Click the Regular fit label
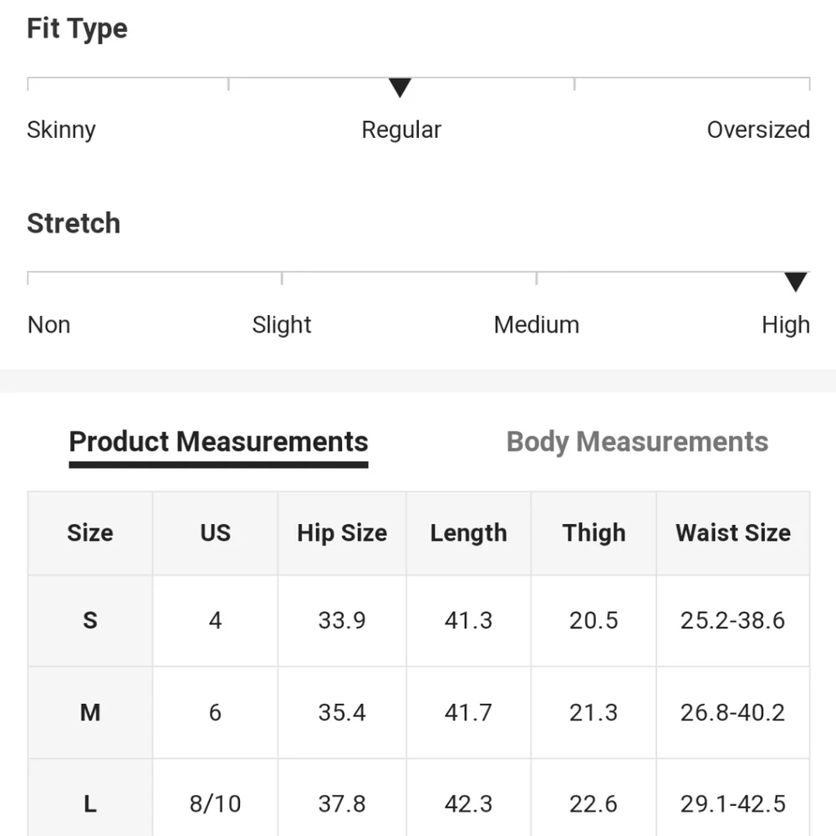The width and height of the screenshot is (836, 836). pos(401,130)
